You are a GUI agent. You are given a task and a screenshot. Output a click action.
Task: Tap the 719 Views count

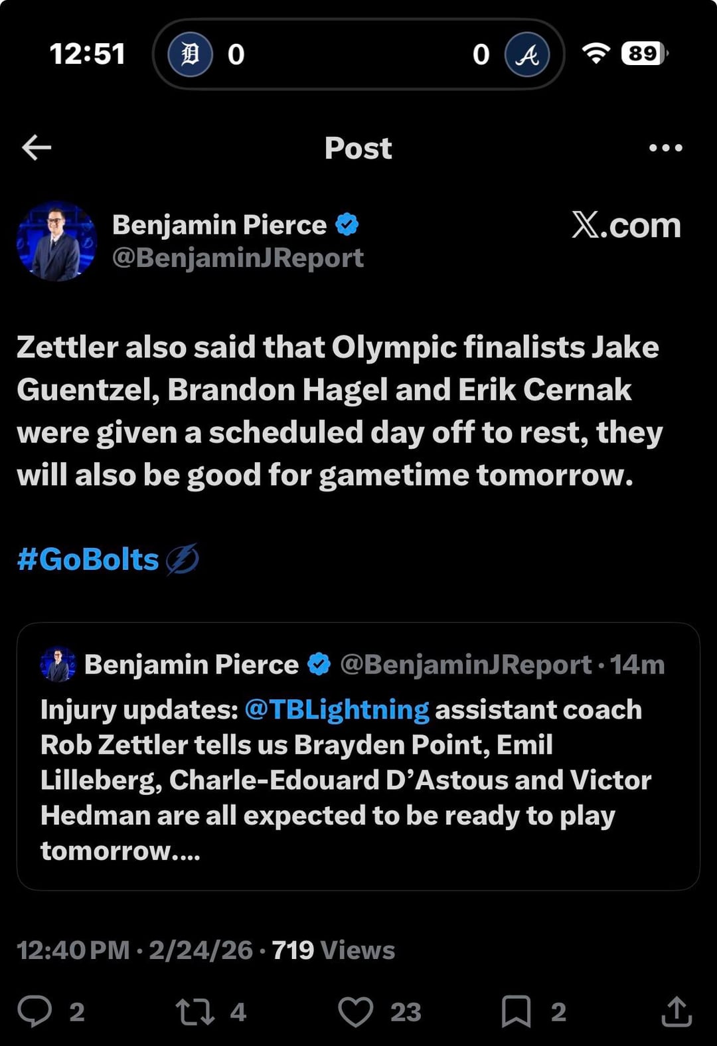tap(333, 950)
